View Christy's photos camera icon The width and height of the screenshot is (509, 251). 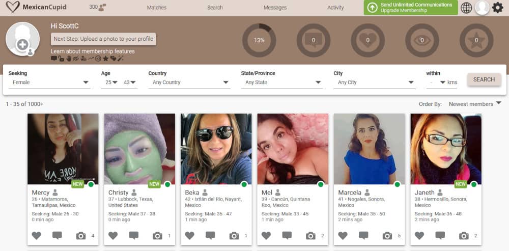pyautogui.click(x=157, y=236)
